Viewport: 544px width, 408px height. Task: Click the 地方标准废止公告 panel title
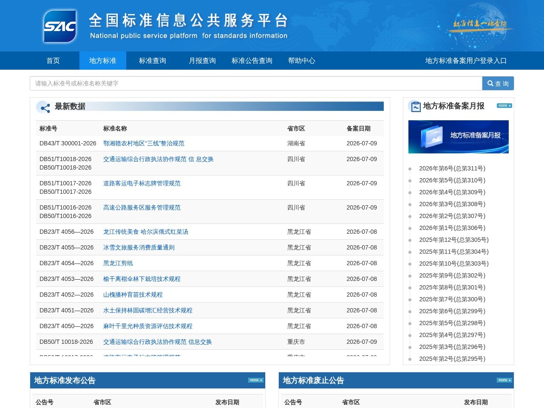314,381
